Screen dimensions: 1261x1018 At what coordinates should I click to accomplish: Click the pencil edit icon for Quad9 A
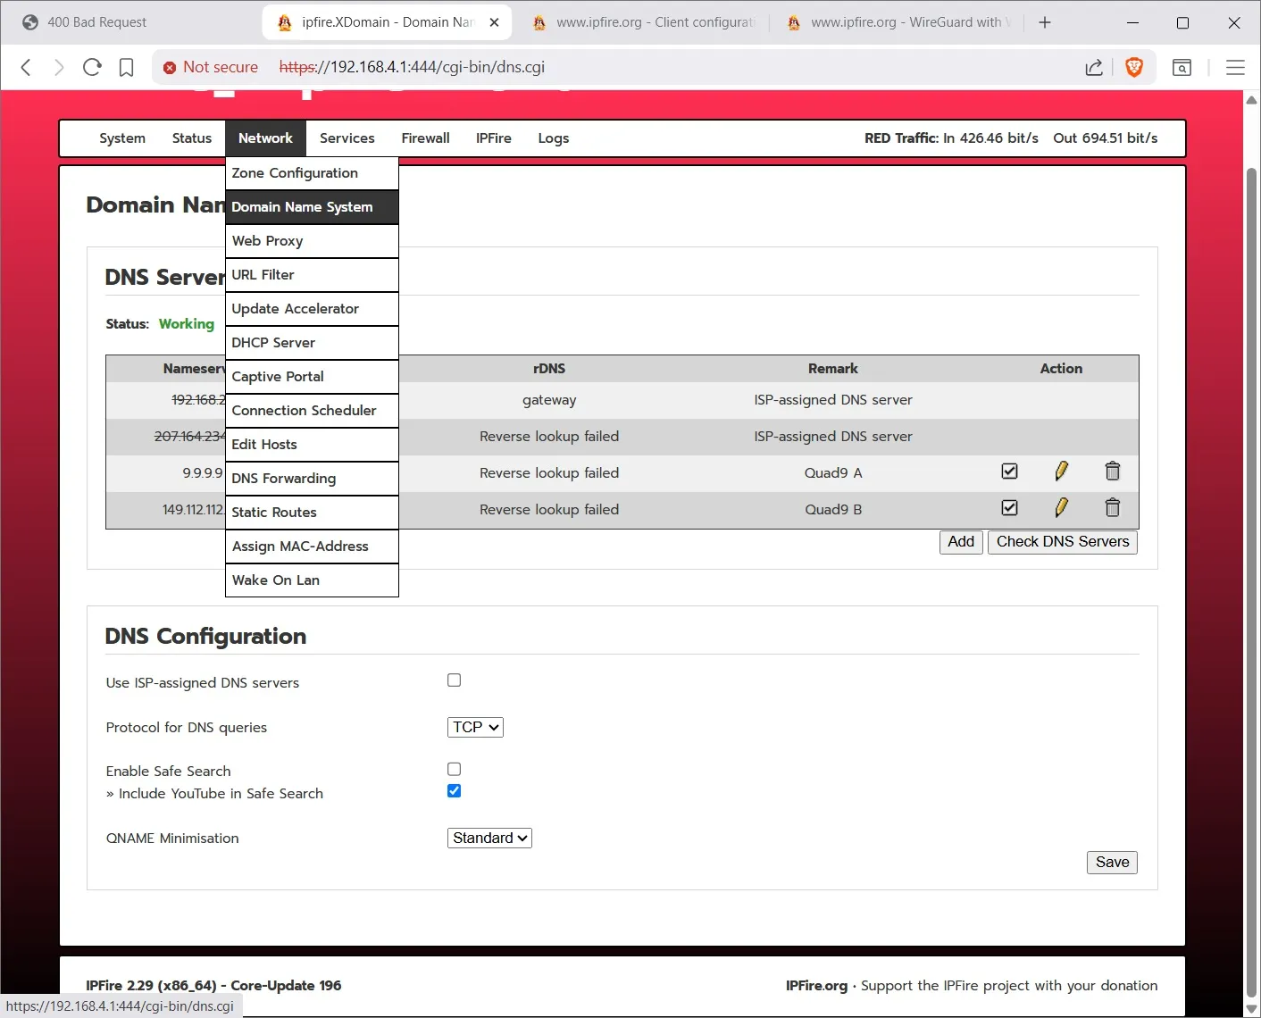coord(1061,471)
